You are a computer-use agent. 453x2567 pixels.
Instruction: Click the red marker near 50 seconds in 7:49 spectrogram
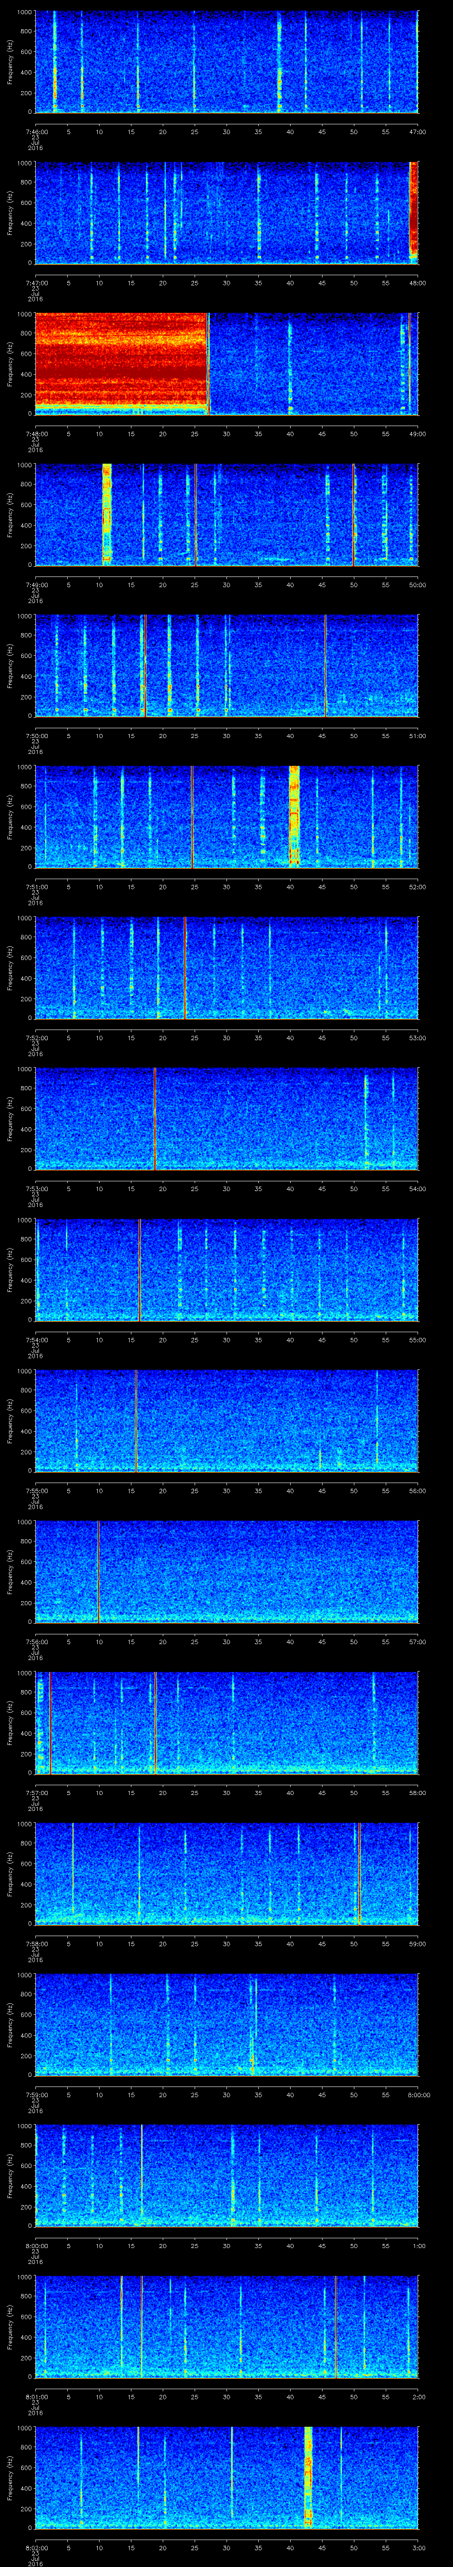click(x=353, y=514)
